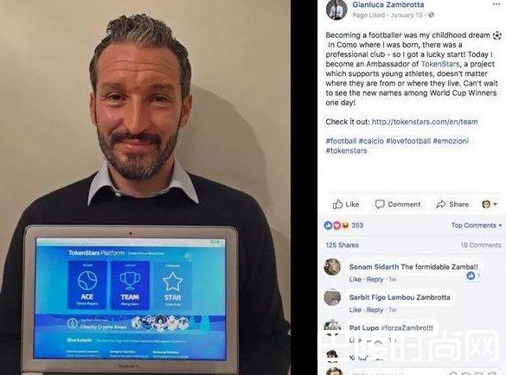Click the like reaction badge on Sonam's comment
This screenshot has width=506, height=375.
471,276
